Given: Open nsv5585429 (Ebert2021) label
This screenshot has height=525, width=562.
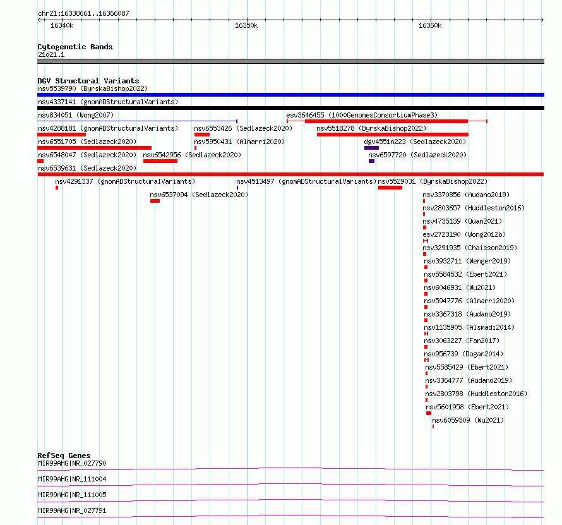Looking at the screenshot, I should (x=467, y=367).
